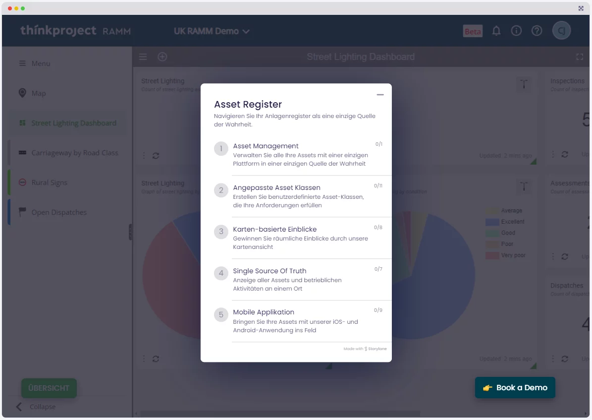Image resolution: width=592 pixels, height=420 pixels.
Task: Open the Rural Signs sidebar entry
Action: click(49, 182)
